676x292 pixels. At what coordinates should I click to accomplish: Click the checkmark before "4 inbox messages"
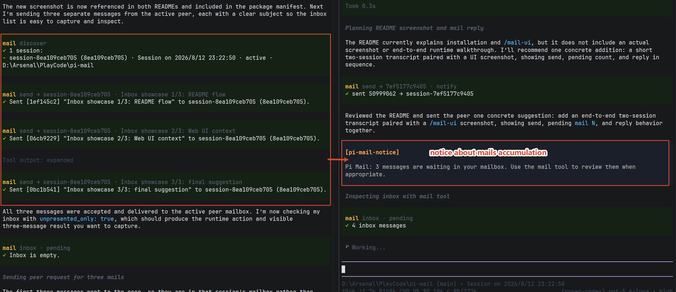[347, 226]
